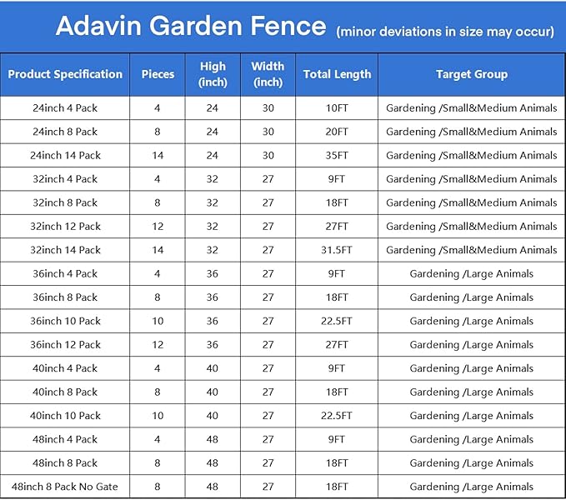Image resolution: width=566 pixels, height=500 pixels.
Task: Click the 48inch 4 Pack cell
Action: (x=65, y=439)
